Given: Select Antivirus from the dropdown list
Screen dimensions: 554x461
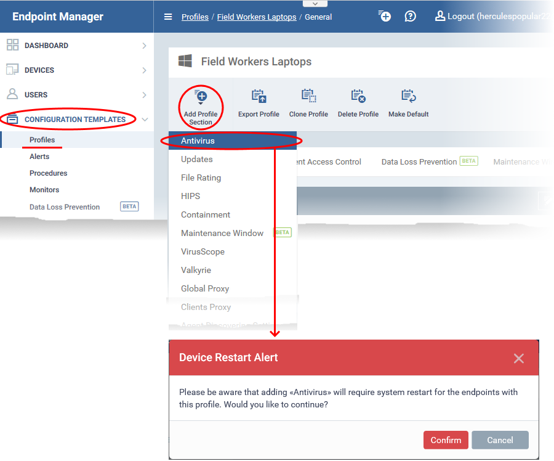Looking at the screenshot, I should 198,141.
